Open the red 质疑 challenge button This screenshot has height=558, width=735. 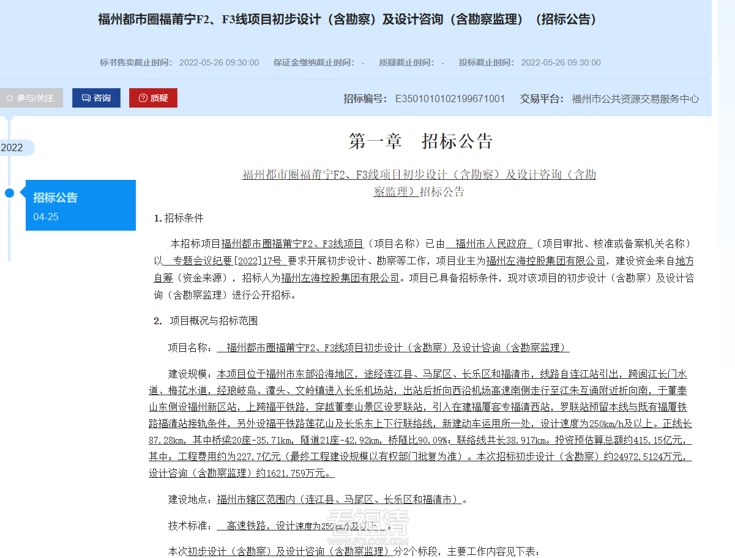click(153, 97)
